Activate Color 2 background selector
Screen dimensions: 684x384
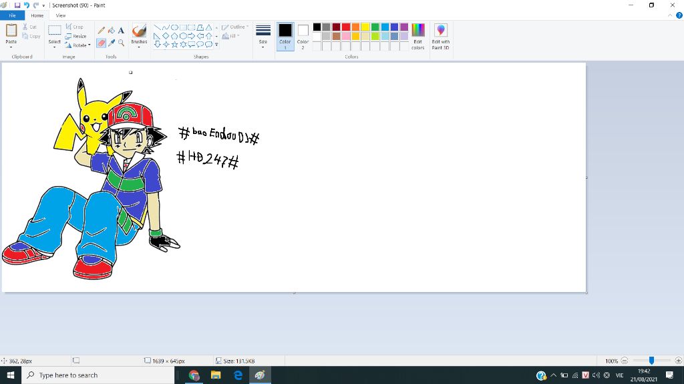(x=303, y=37)
